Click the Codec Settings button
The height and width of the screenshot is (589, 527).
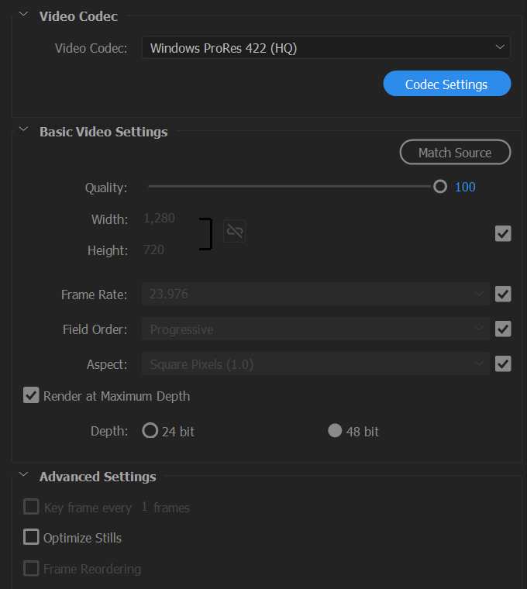coord(447,84)
